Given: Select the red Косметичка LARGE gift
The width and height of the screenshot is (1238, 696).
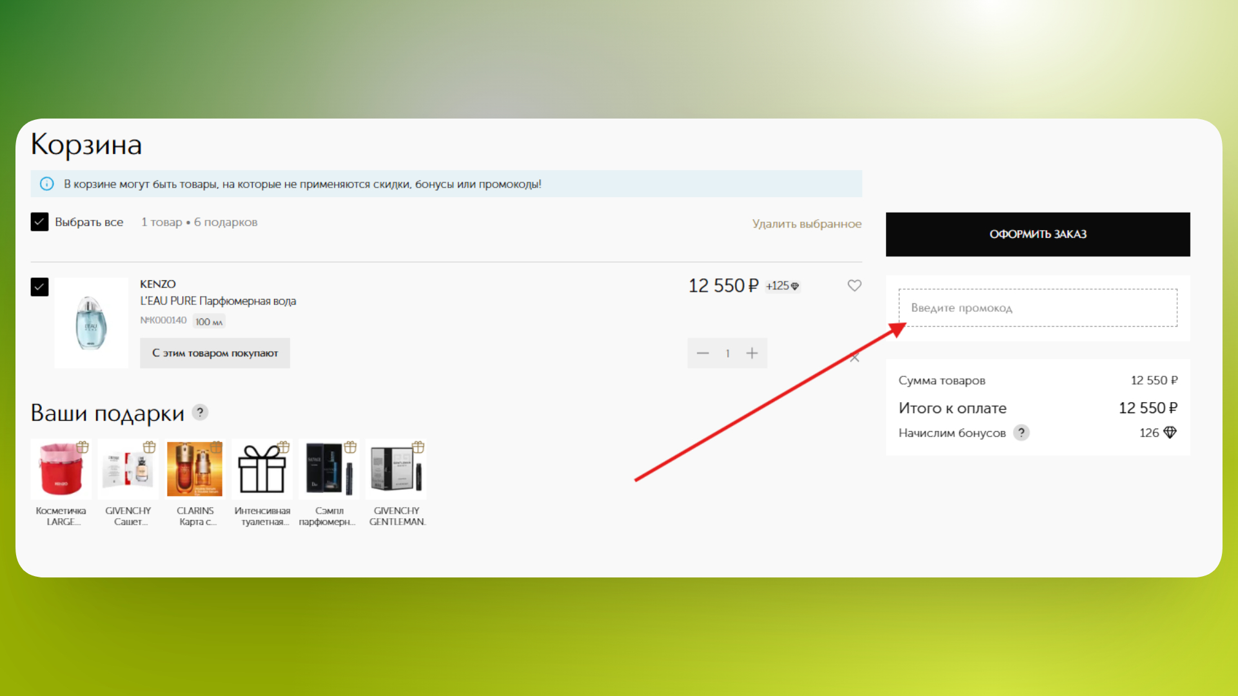Looking at the screenshot, I should tap(61, 469).
